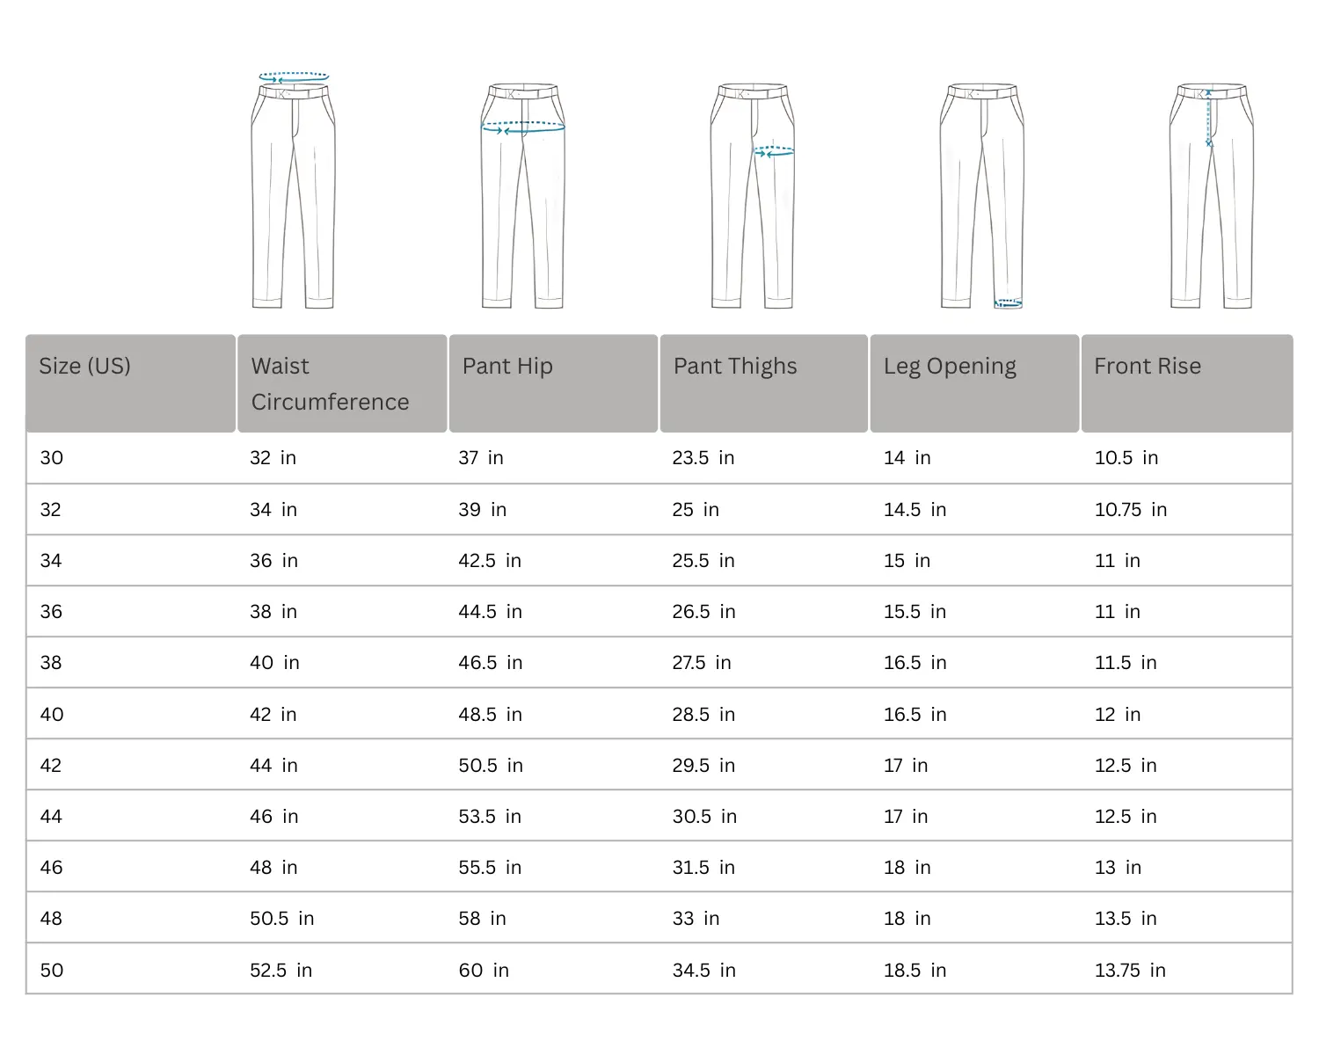Select the 42.5 in pant hip cell

[x=490, y=561]
